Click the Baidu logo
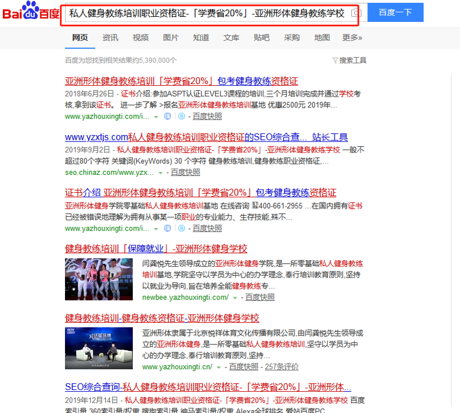Image resolution: width=460 pixels, height=413 pixels. 31,11
